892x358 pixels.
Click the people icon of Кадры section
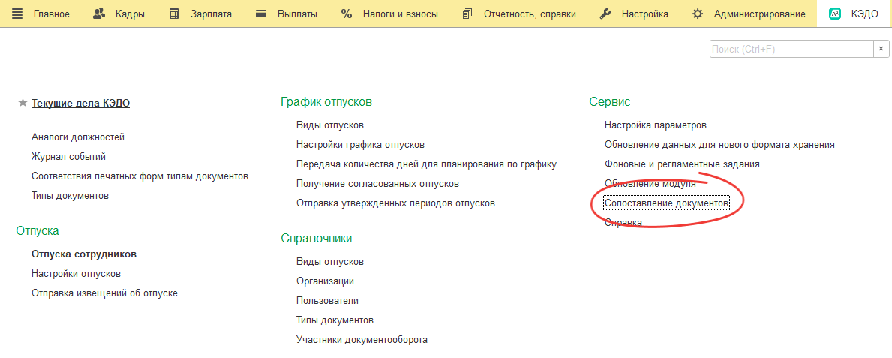(99, 14)
